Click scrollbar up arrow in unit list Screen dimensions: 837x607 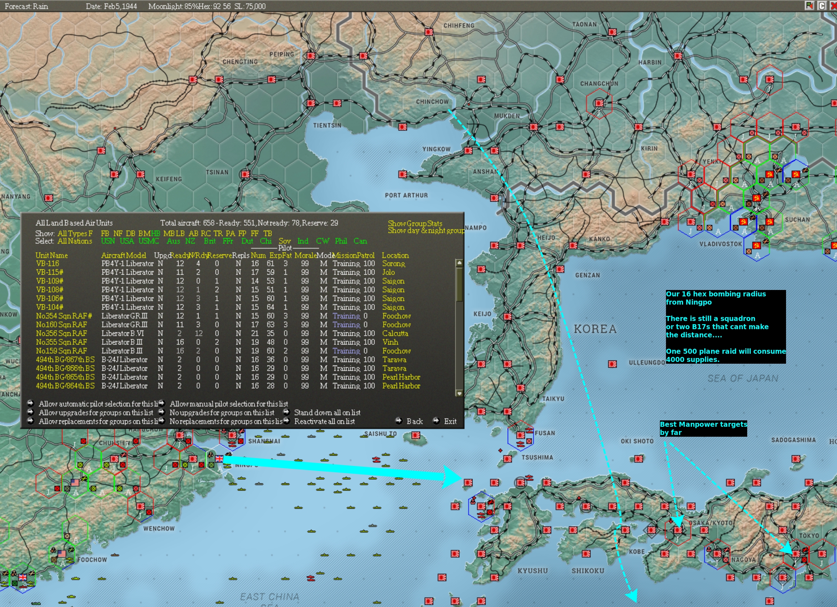pos(459,263)
